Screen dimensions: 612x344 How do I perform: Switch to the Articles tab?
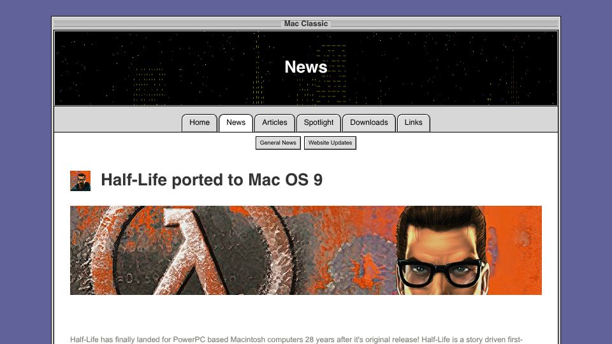click(x=274, y=123)
